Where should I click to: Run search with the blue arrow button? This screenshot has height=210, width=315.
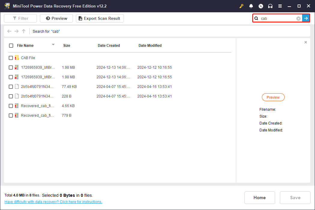[x=306, y=18]
